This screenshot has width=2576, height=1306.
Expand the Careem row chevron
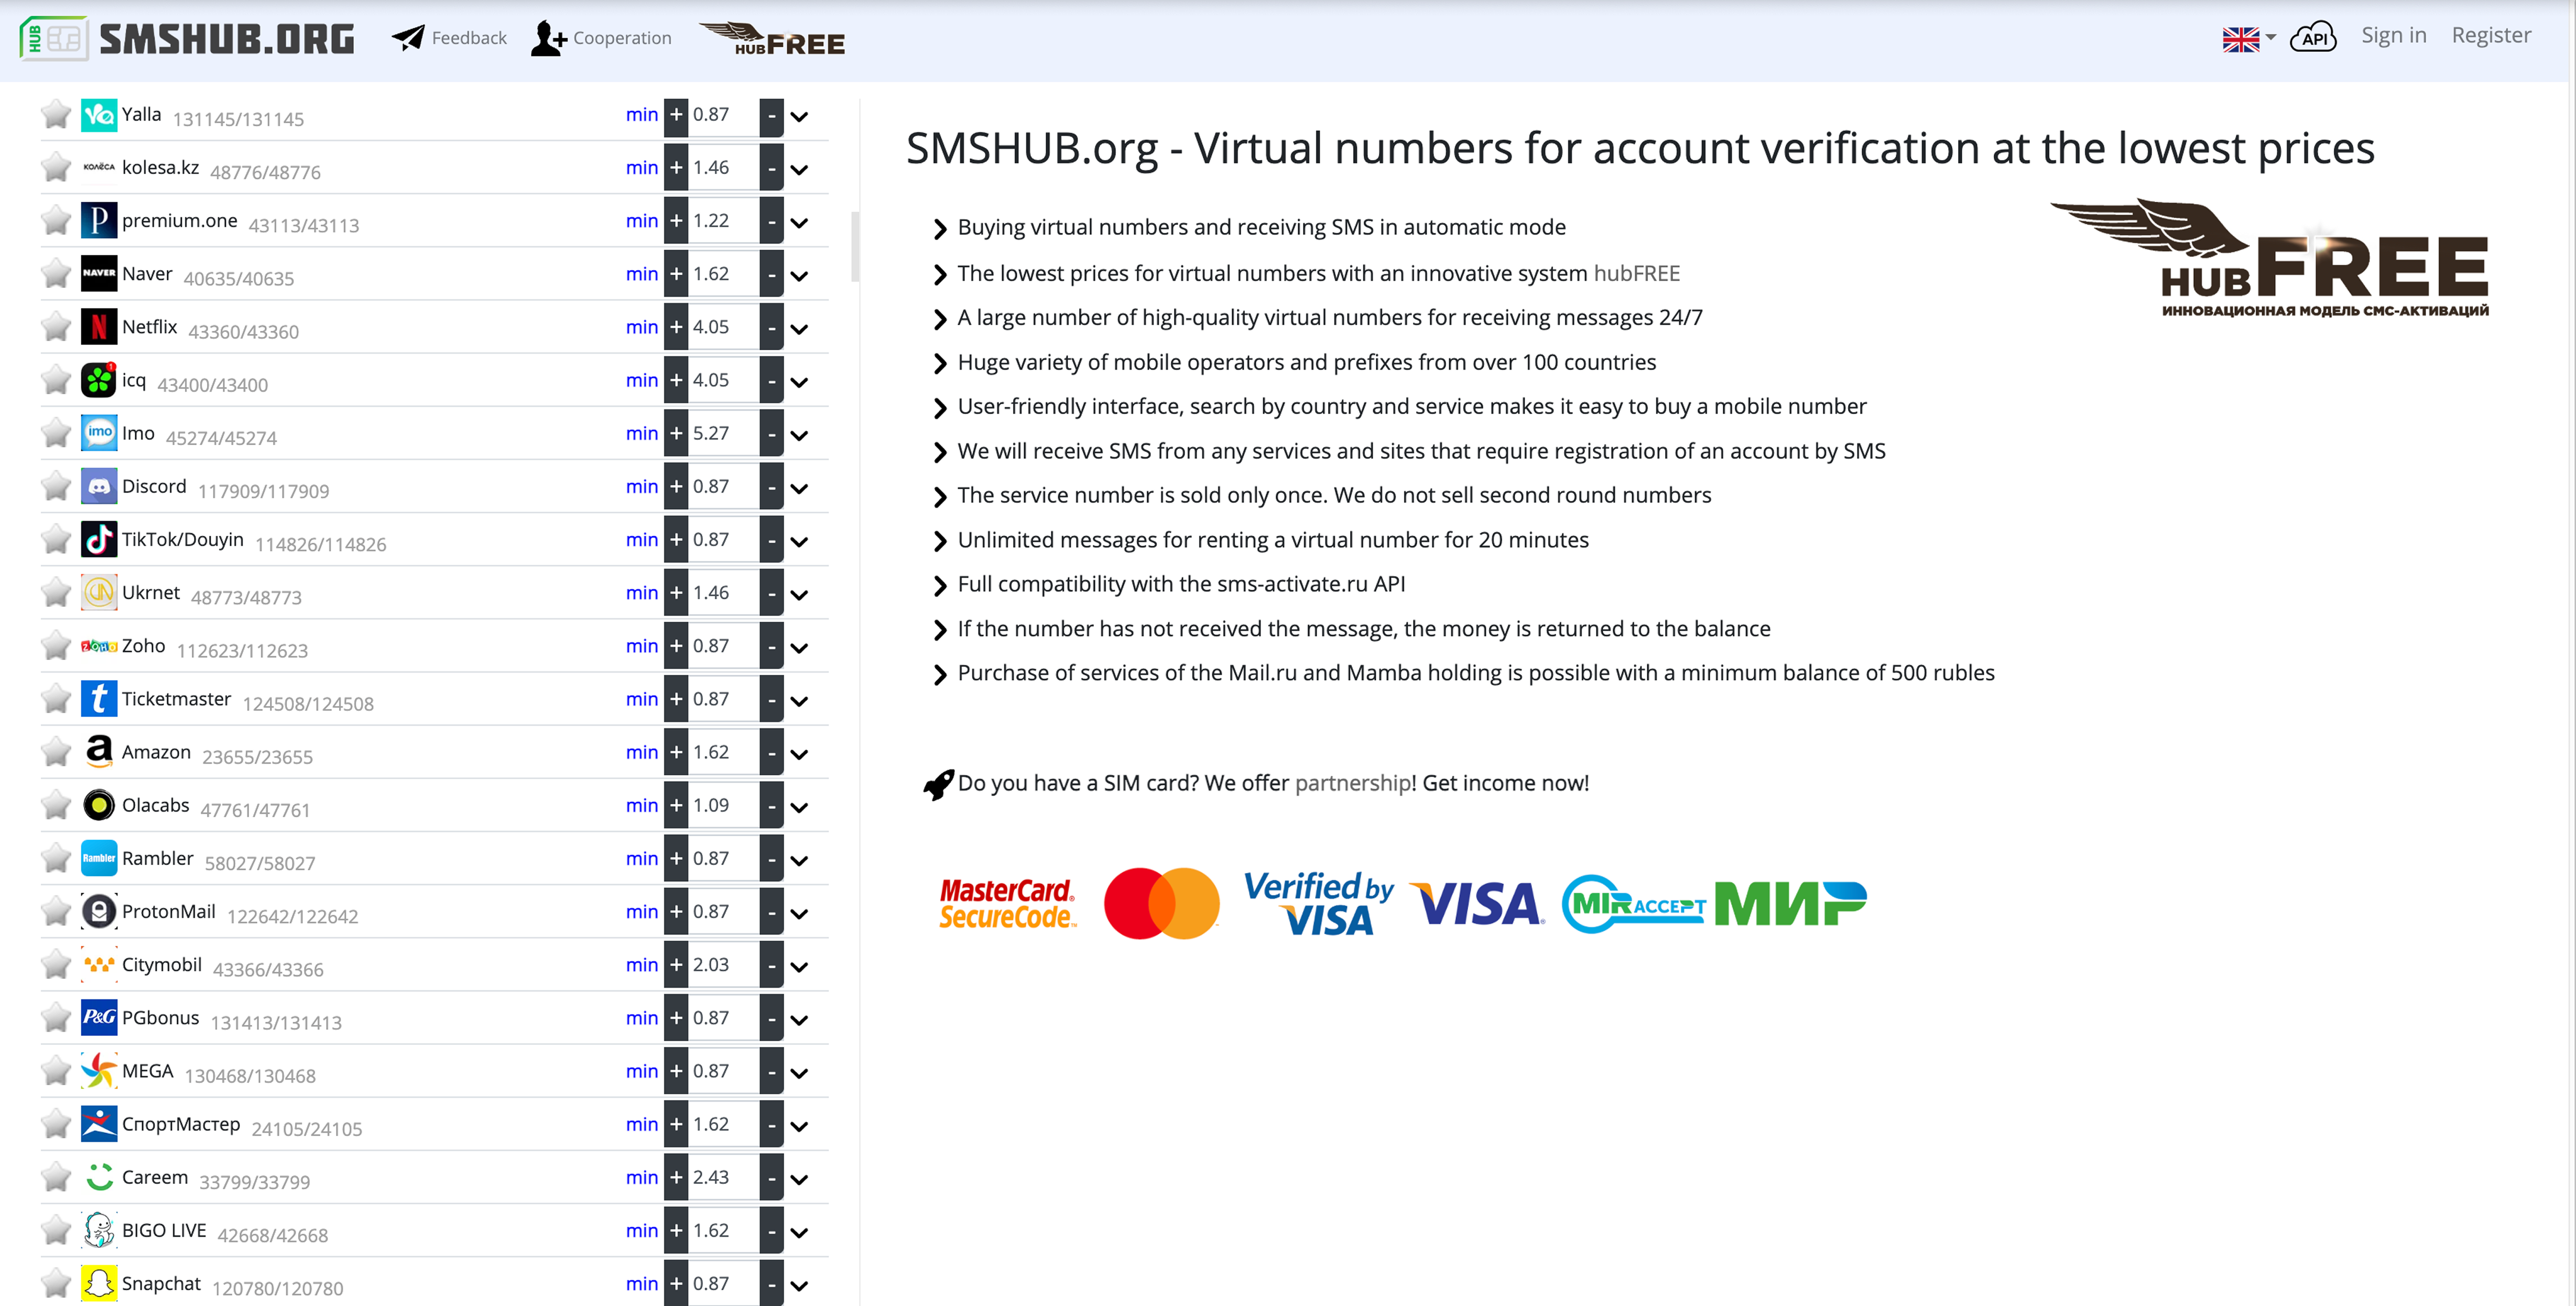click(799, 1180)
